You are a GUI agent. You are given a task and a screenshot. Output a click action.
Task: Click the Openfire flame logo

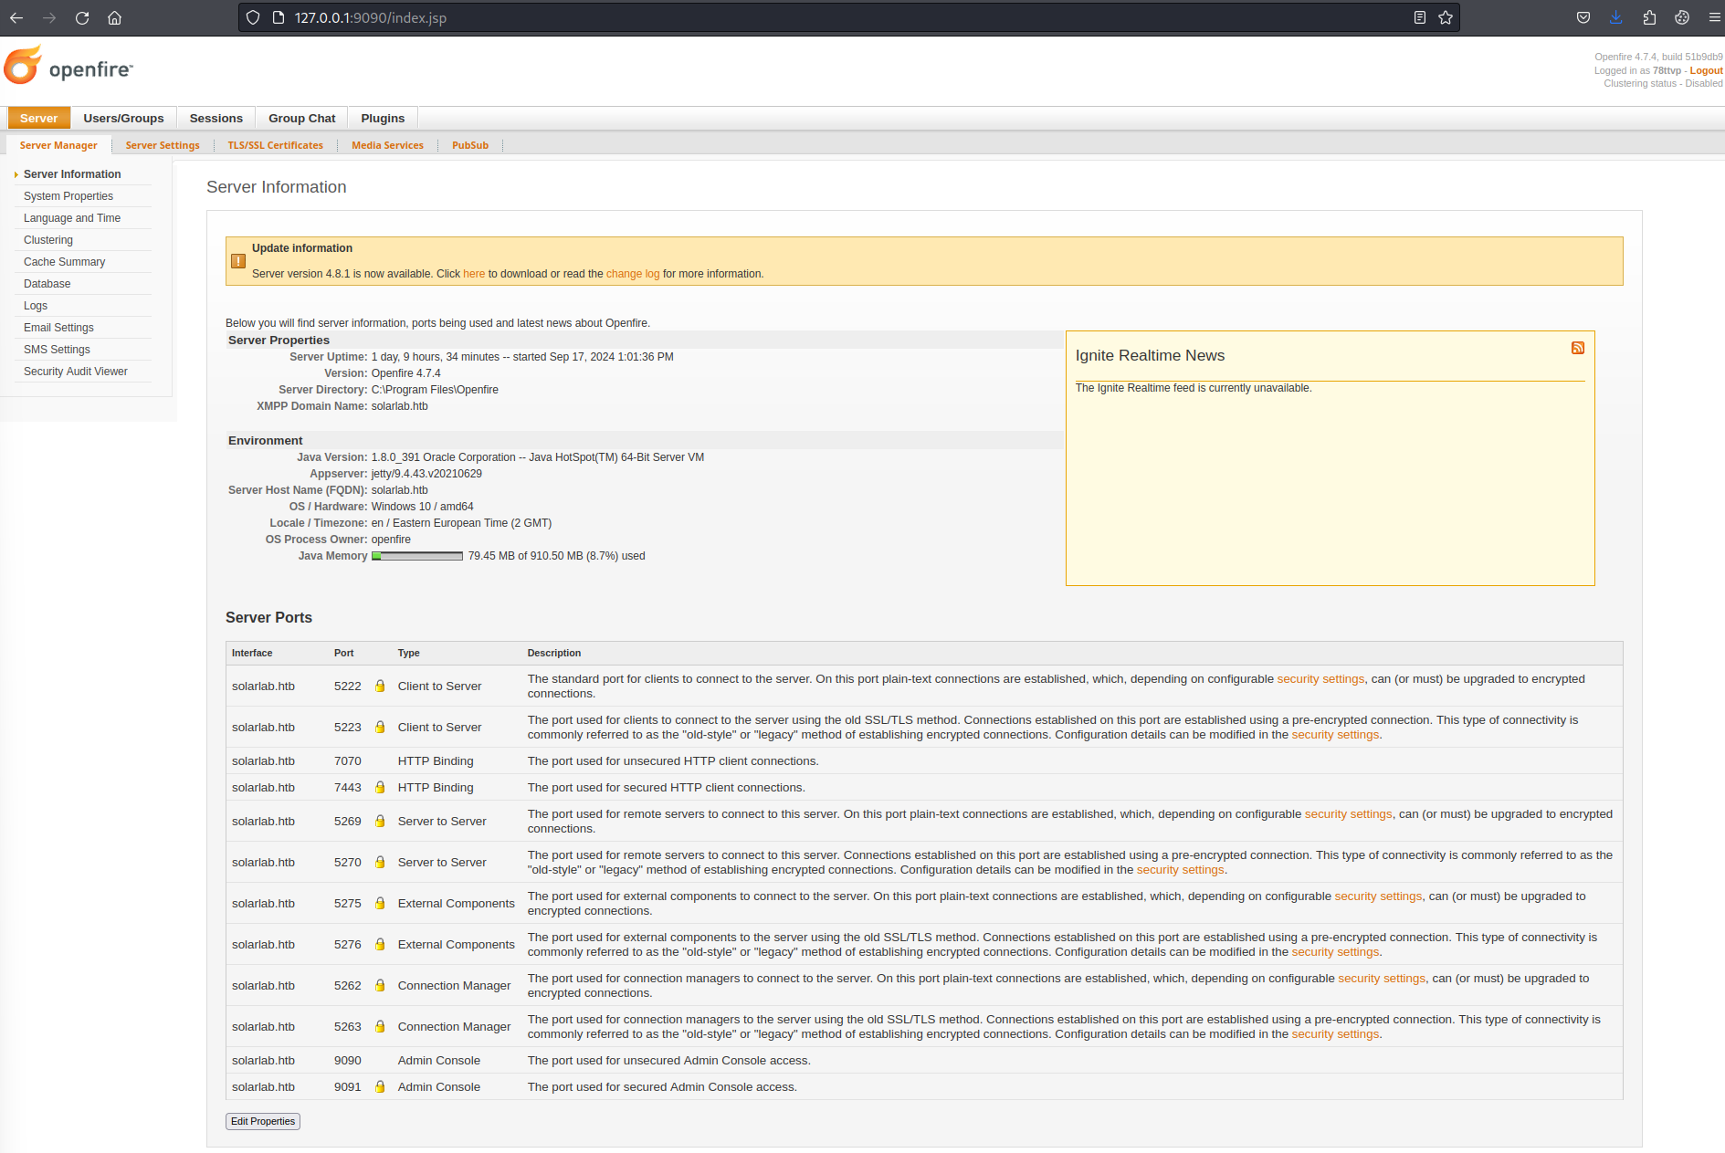(23, 65)
